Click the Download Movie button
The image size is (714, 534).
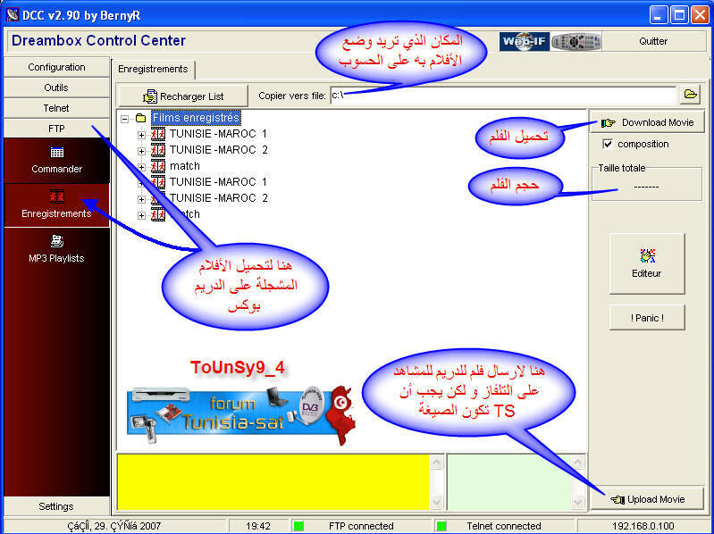(x=647, y=122)
